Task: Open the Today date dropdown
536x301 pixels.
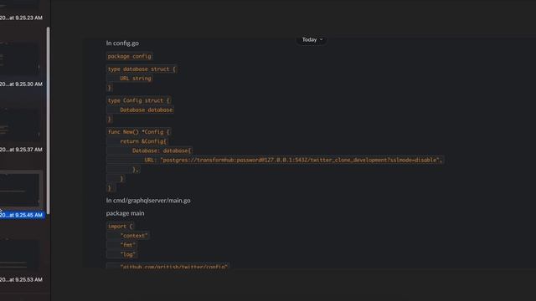Action: click(x=312, y=40)
